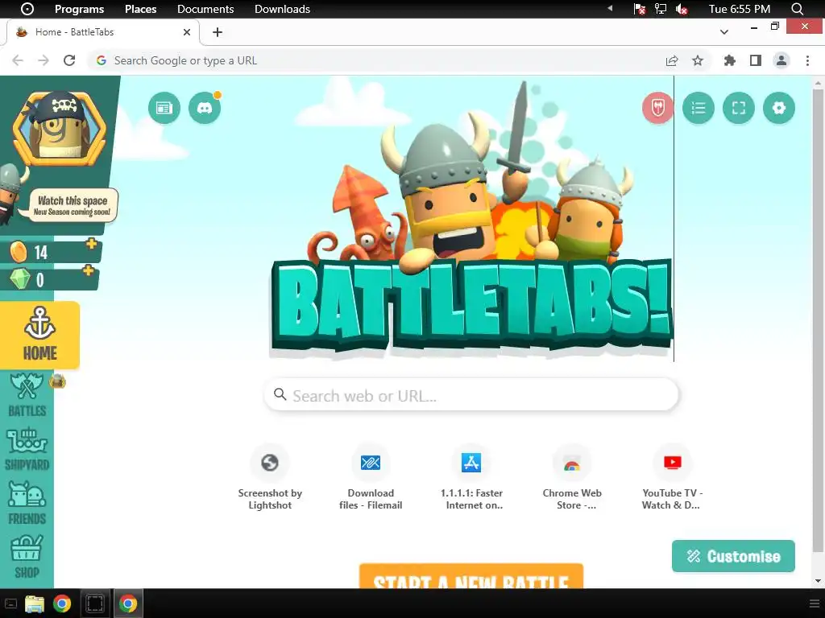Viewport: 825px width, 618px height.
Task: Toggle fullscreen with the expand icon
Action: pyautogui.click(x=739, y=109)
